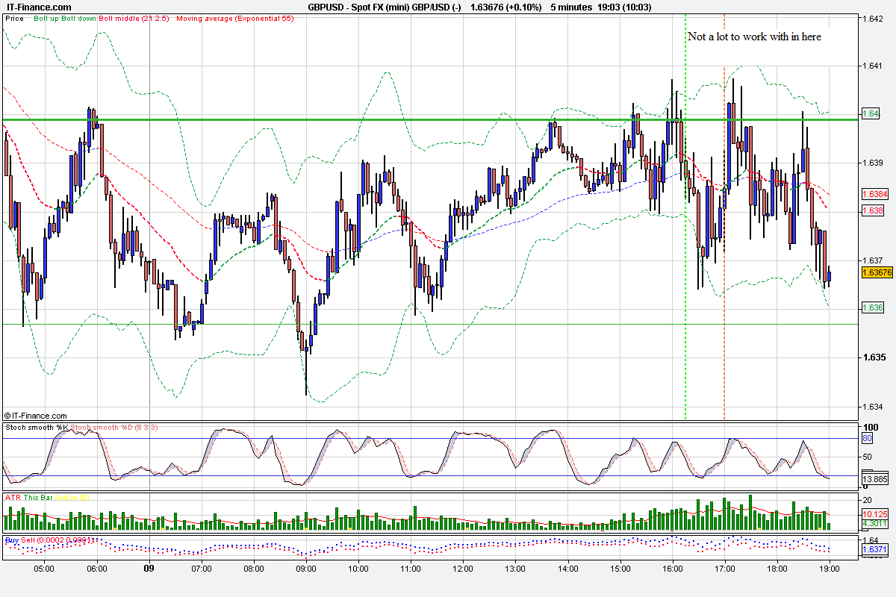Select the red 'ATR' indicator label

[13, 496]
